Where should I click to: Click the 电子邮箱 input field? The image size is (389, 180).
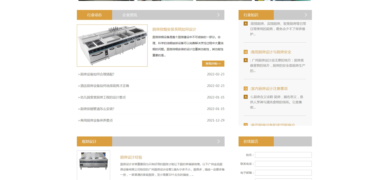[x=283, y=173]
